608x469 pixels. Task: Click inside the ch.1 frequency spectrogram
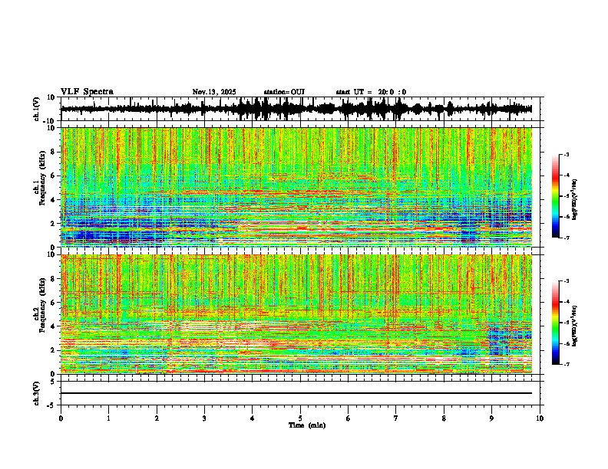(x=296, y=187)
